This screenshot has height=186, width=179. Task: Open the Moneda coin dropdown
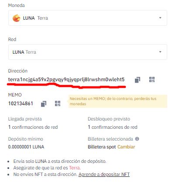pos(88,18)
